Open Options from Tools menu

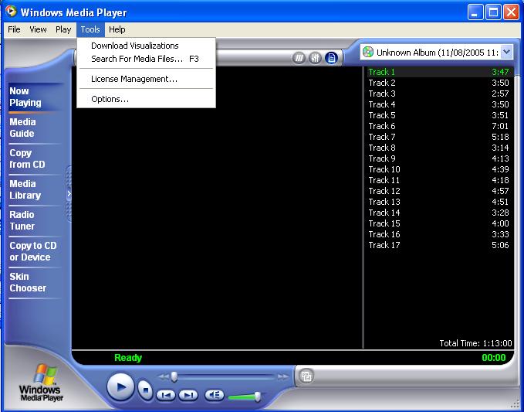click(x=147, y=99)
